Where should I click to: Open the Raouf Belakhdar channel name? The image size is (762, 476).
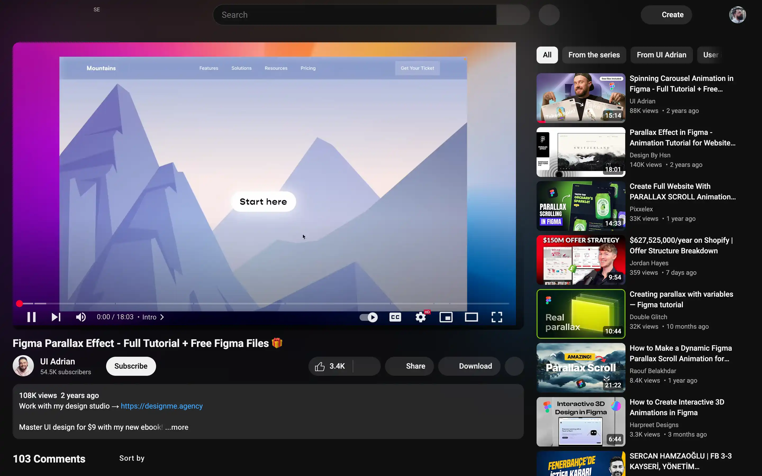coord(653,371)
